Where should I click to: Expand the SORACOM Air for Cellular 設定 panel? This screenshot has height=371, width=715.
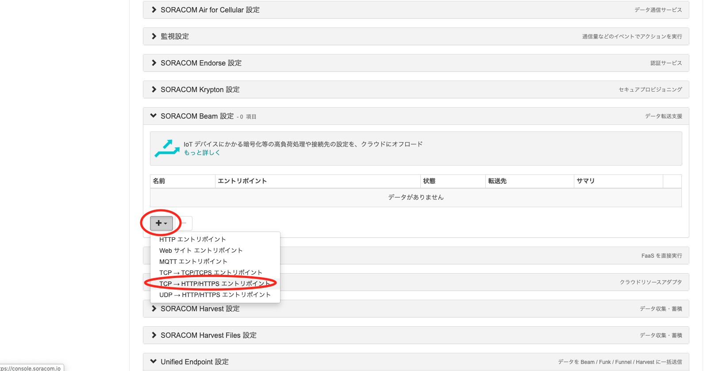tap(416, 10)
